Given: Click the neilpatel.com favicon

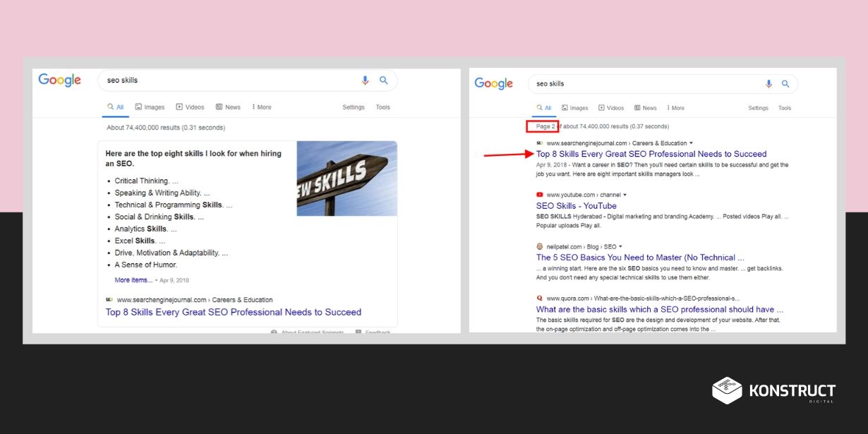Looking at the screenshot, I should tap(539, 247).
